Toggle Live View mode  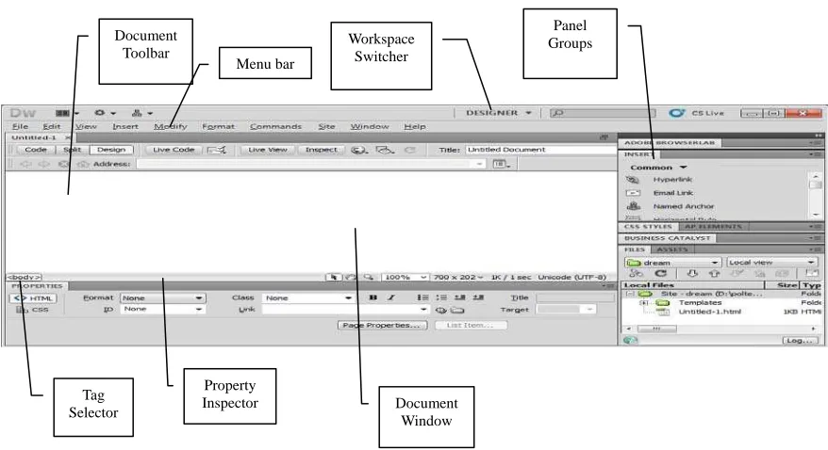tap(268, 150)
